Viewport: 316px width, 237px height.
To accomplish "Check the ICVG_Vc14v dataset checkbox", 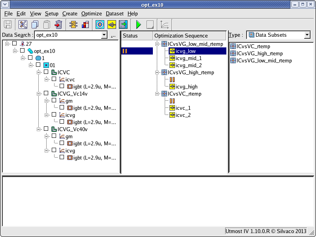I will click(x=46, y=93).
